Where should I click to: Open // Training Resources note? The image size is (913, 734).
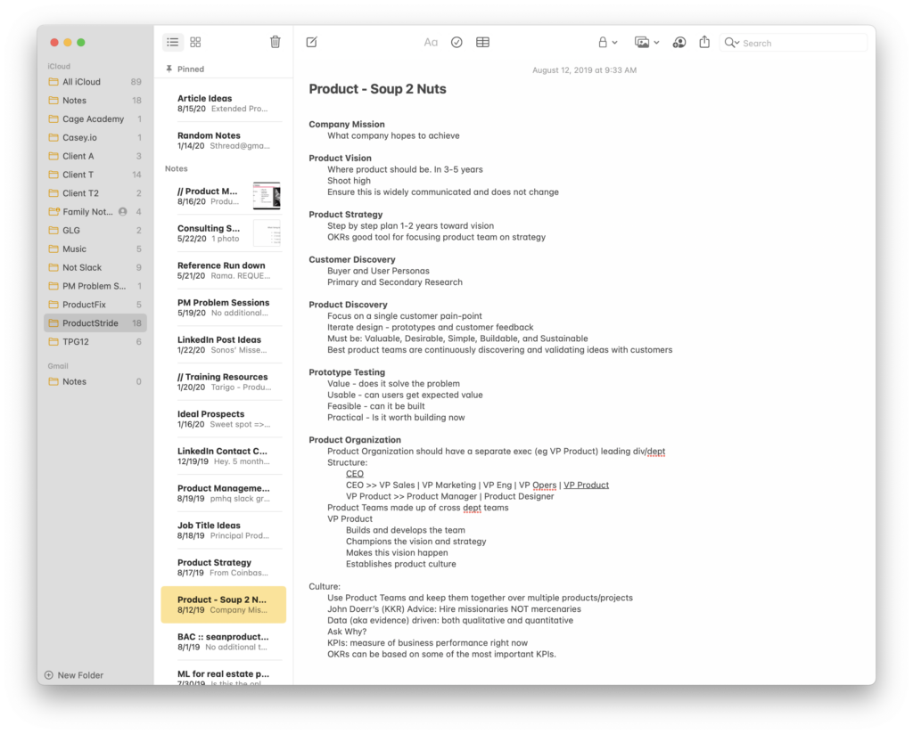click(224, 382)
